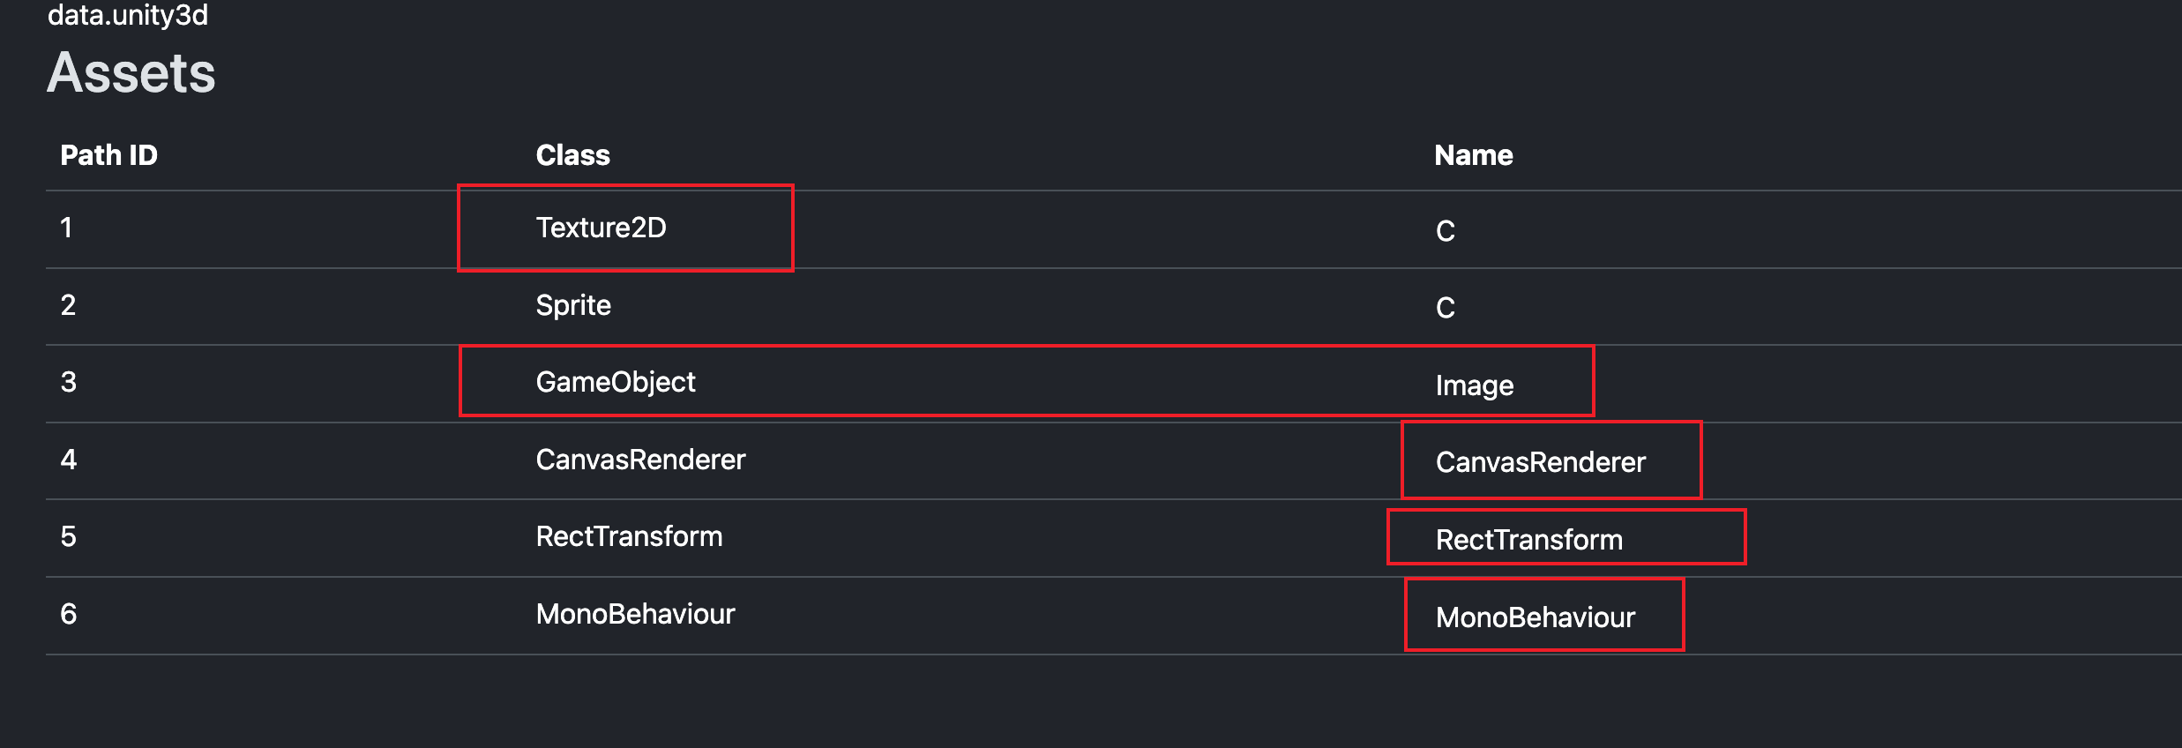Image resolution: width=2182 pixels, height=748 pixels.
Task: Click Path ID 3 cell
Action: [x=68, y=383]
